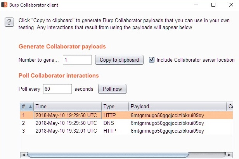Click the help question mark icon

[9, 22]
